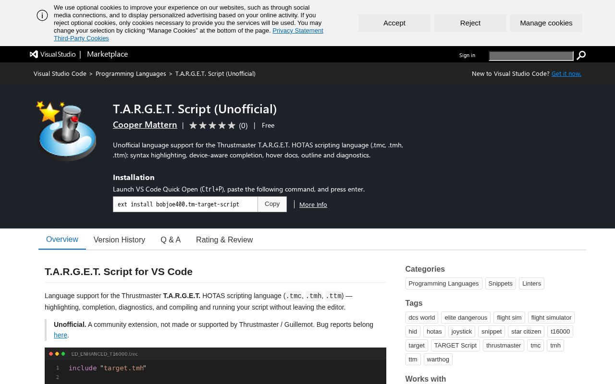The width and height of the screenshot is (615, 384).
Task: Accept optional cookies
Action: tap(394, 23)
